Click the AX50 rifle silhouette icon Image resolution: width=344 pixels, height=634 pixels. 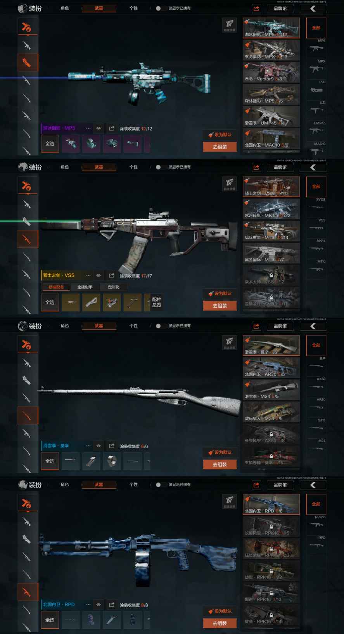[x=316, y=387]
